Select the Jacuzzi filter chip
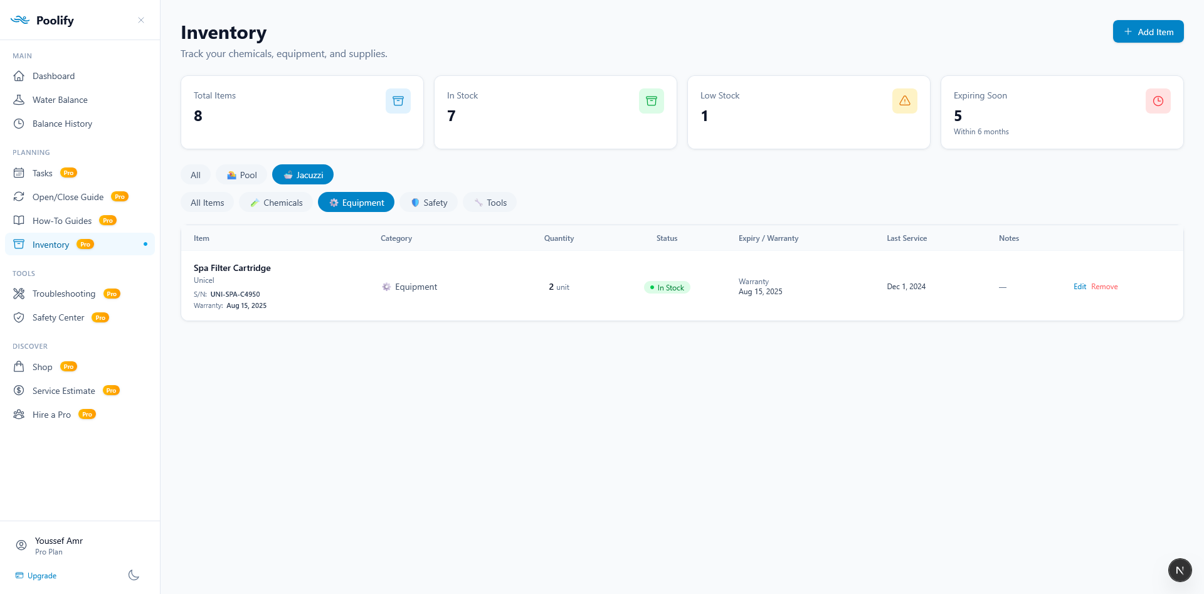Screen dimensions: 1204x594 coord(303,175)
